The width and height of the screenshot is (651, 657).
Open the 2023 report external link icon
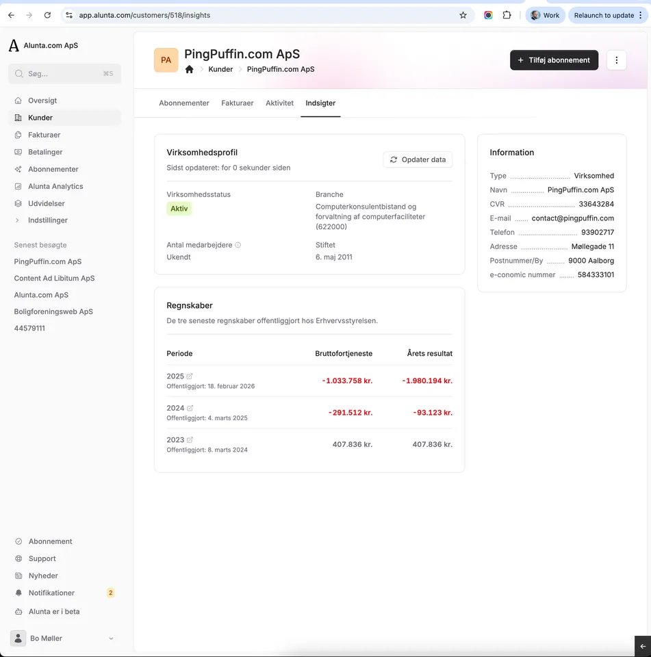click(190, 440)
